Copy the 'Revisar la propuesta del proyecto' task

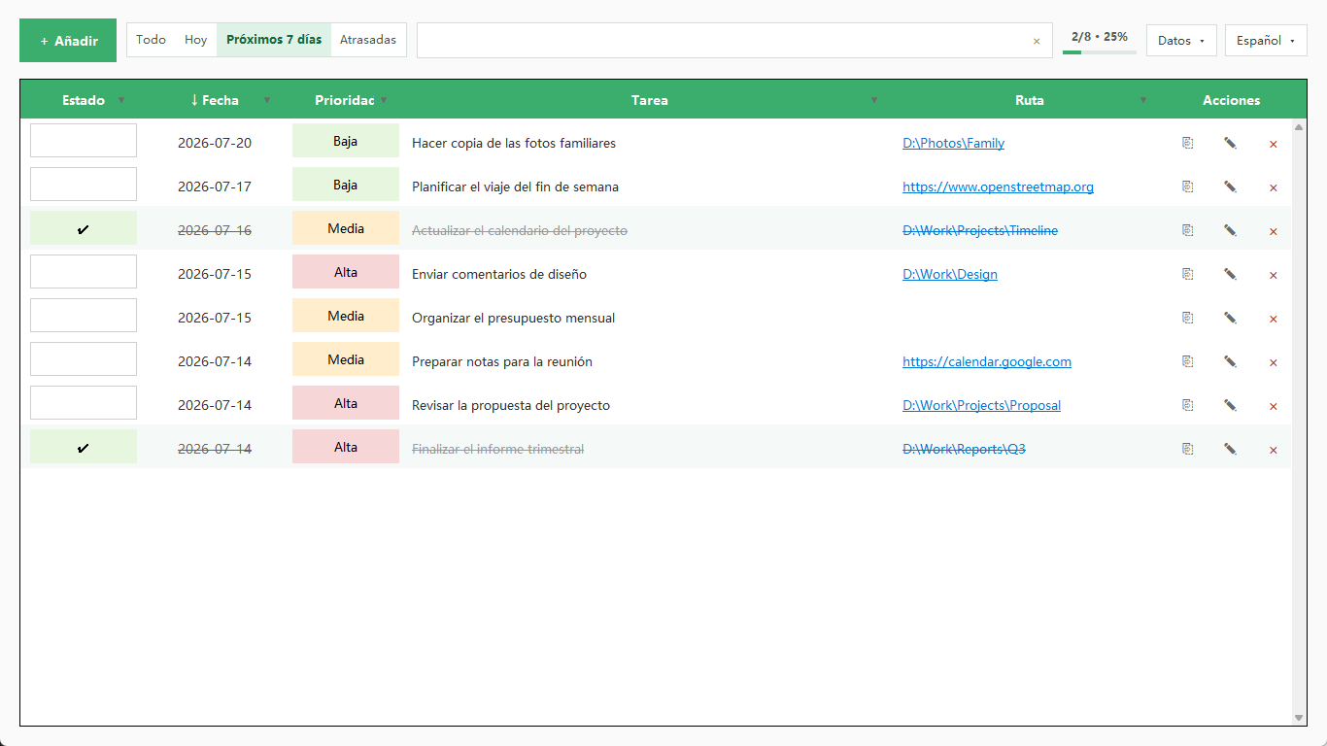(1187, 405)
